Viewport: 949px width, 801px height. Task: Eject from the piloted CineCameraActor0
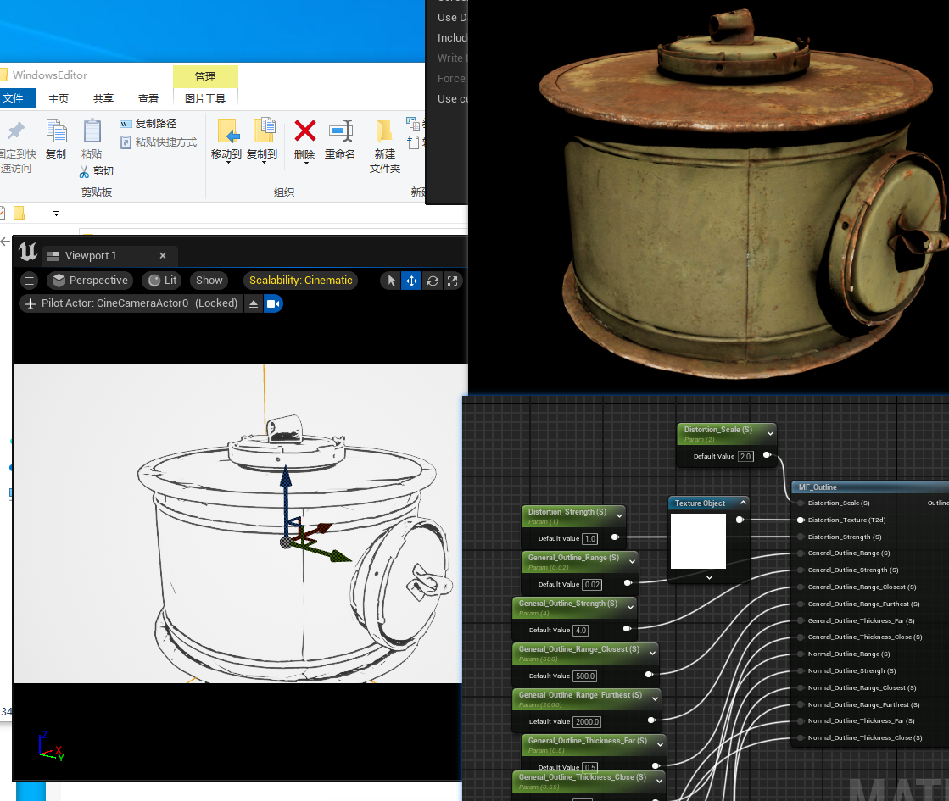[x=254, y=303]
